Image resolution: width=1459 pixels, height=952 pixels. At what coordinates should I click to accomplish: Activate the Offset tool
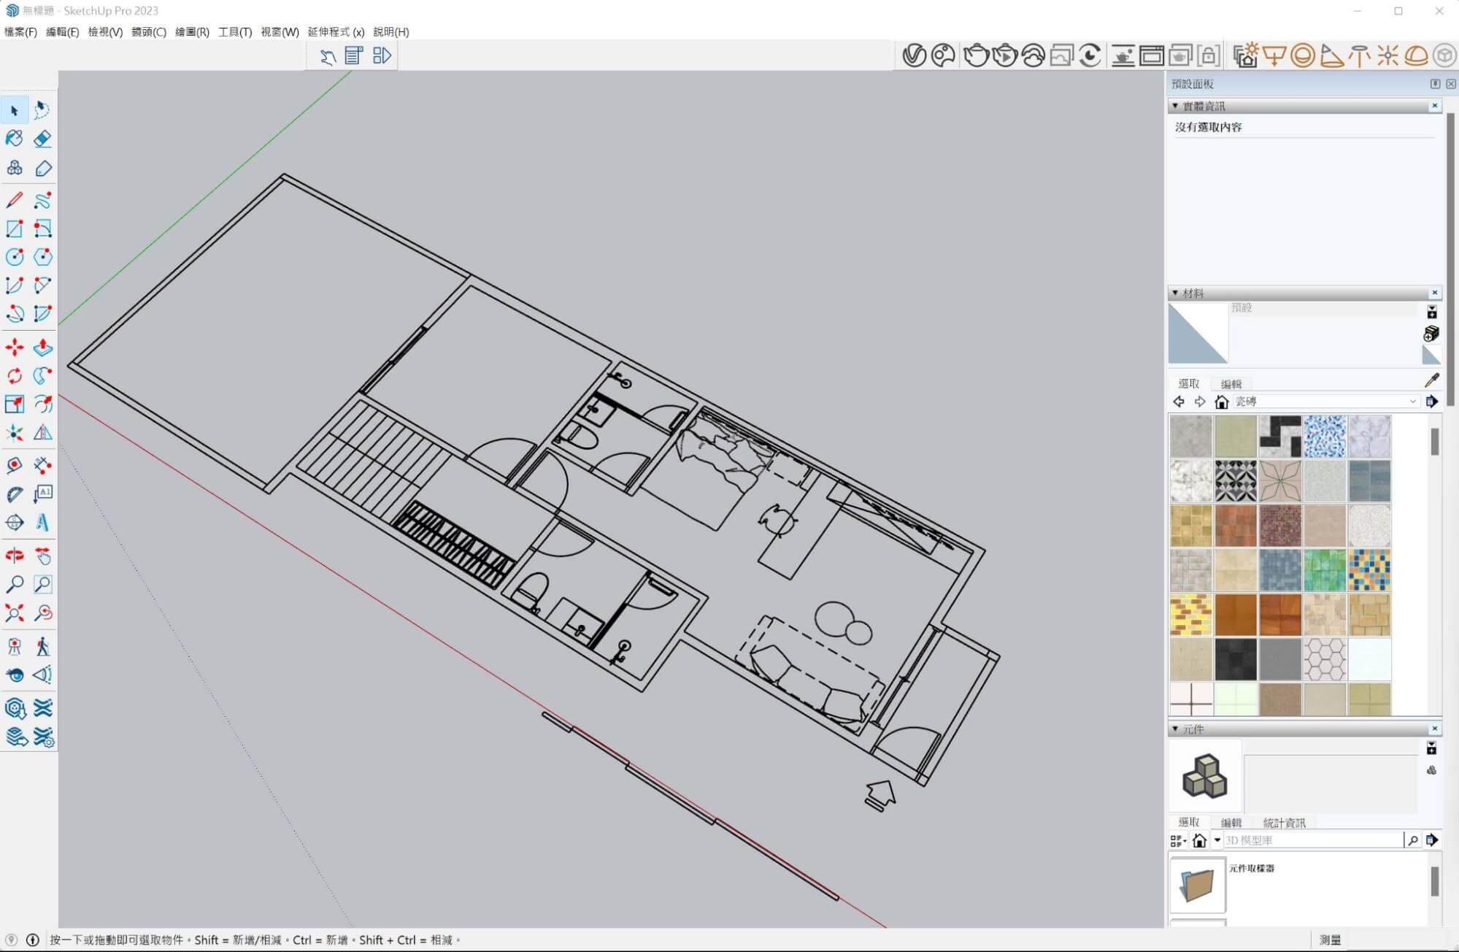[42, 404]
